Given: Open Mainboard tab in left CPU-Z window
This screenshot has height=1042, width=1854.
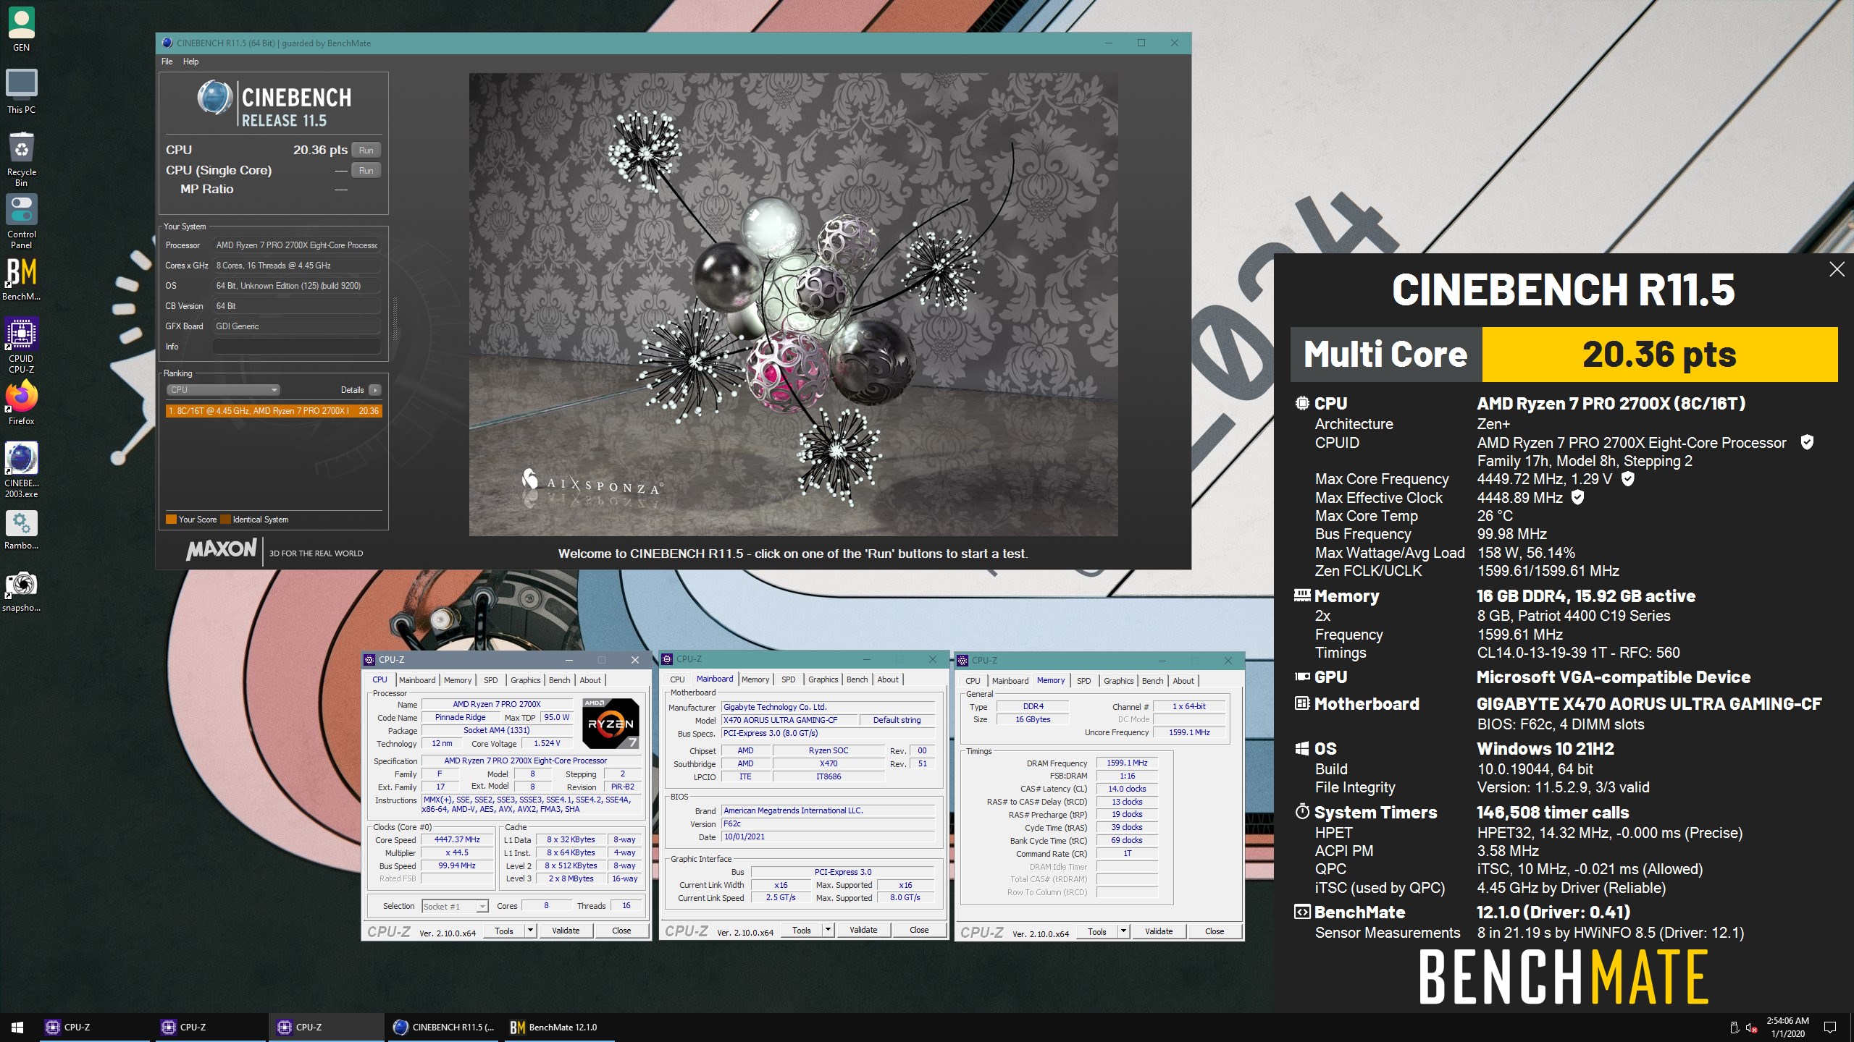Looking at the screenshot, I should point(417,679).
